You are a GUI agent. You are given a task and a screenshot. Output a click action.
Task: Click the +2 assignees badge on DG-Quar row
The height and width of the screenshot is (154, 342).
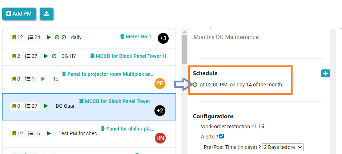click(160, 111)
